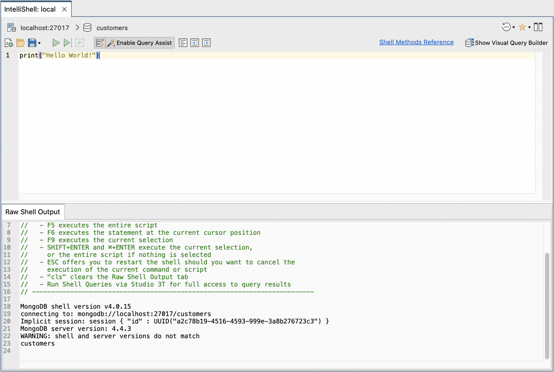This screenshot has width=554, height=372.
Task: Click the increase indent icon
Action: coord(195,43)
